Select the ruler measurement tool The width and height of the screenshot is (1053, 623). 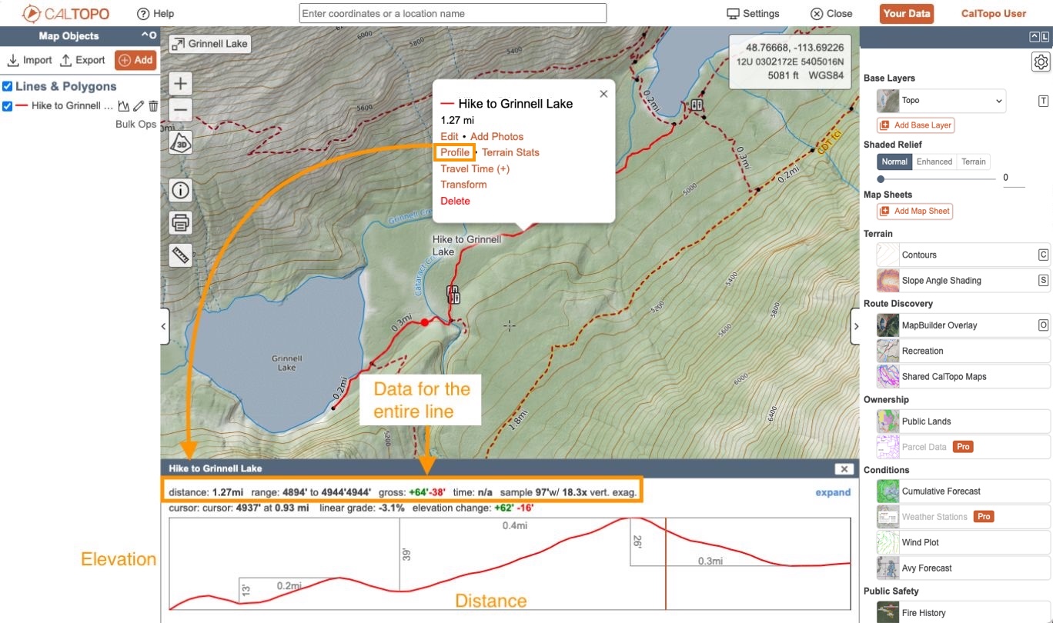point(180,254)
